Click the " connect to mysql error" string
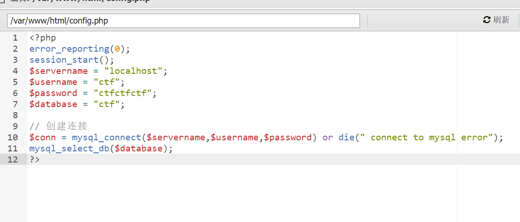This screenshot has height=222, width=520. tap(426, 137)
